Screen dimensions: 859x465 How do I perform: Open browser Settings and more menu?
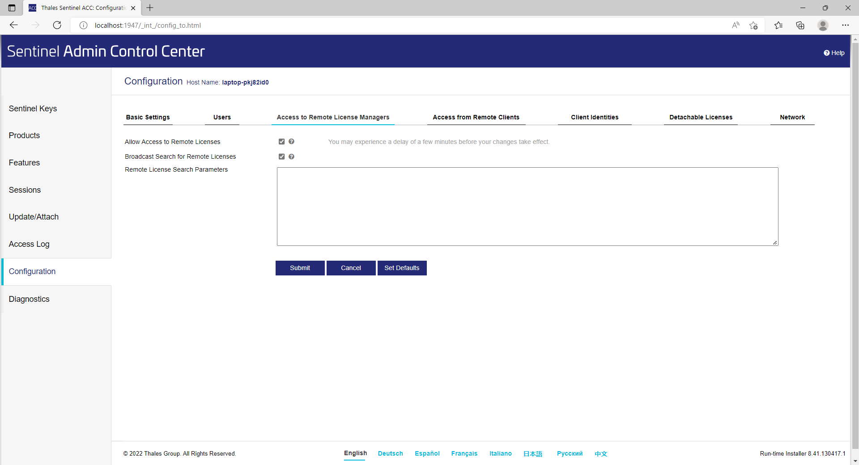(845, 25)
